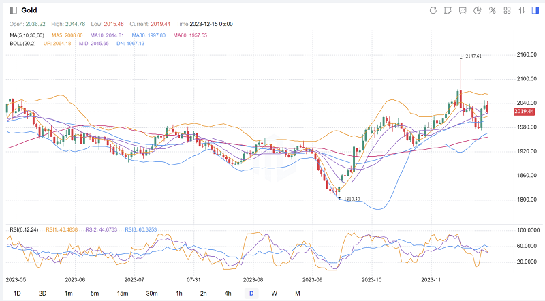Click the up-down sort arrows icon

(522, 10)
